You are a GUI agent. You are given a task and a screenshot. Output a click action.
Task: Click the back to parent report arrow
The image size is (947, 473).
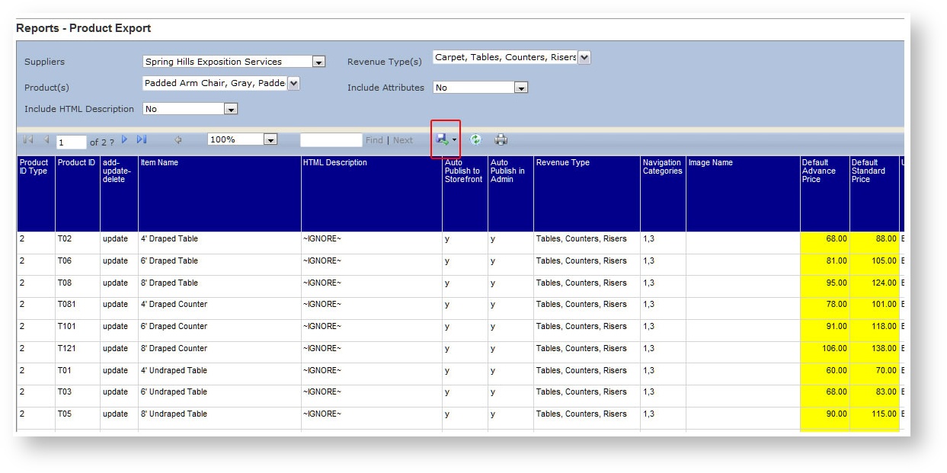pos(177,139)
